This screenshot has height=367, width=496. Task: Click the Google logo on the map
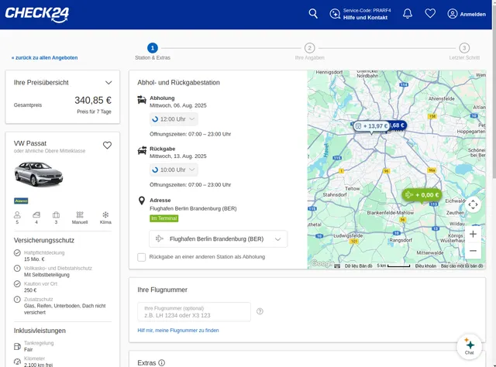point(322,263)
